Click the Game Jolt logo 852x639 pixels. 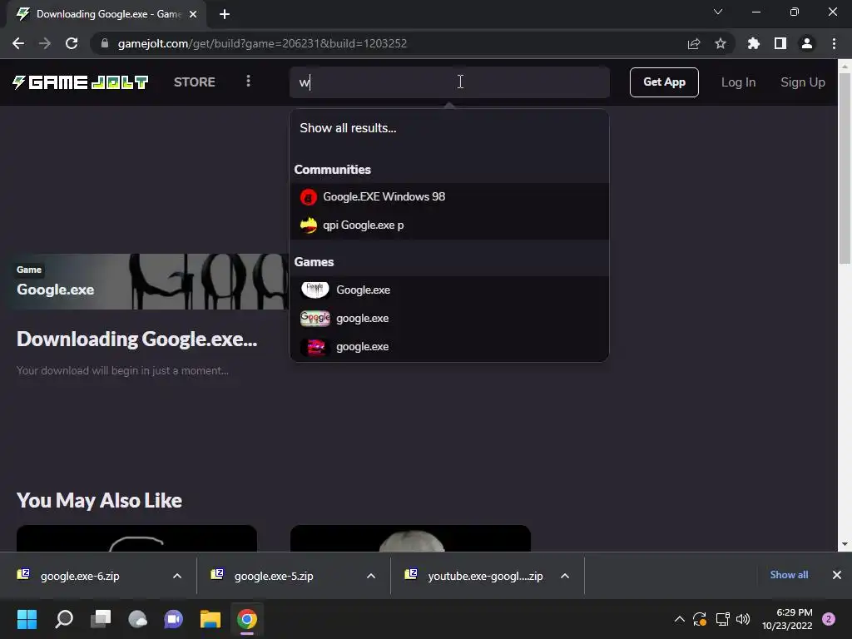(81, 82)
